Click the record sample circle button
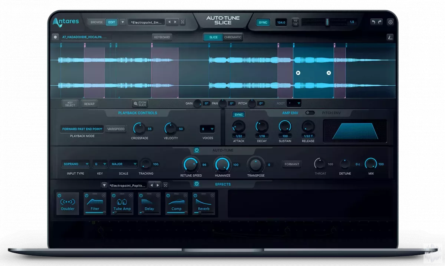Image resolution: width=445 pixels, height=266 pixels. [x=55, y=37]
